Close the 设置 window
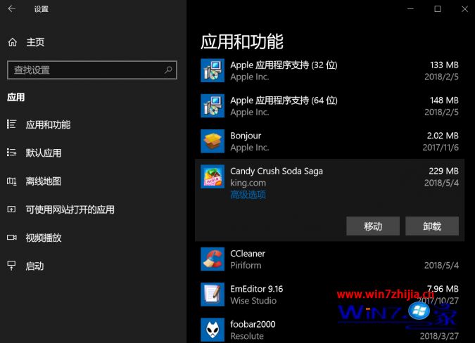The image size is (475, 343). (464, 9)
